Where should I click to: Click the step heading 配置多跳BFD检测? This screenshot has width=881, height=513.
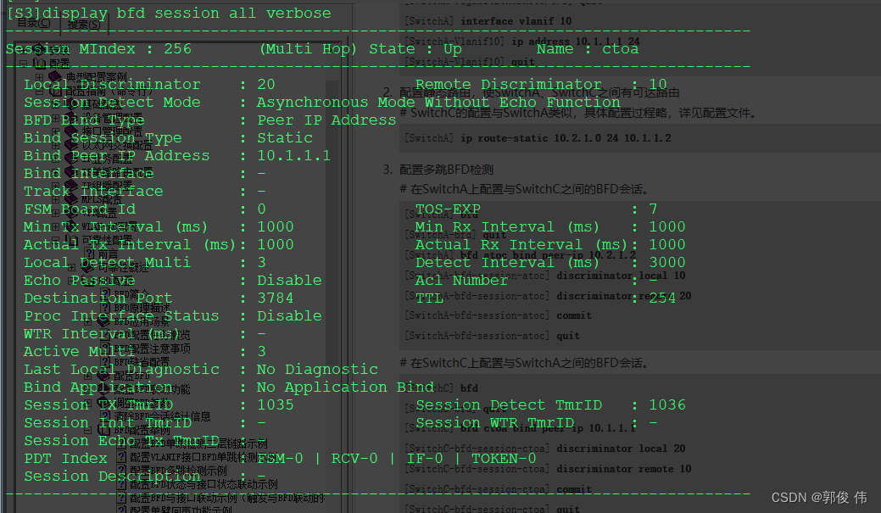(446, 170)
